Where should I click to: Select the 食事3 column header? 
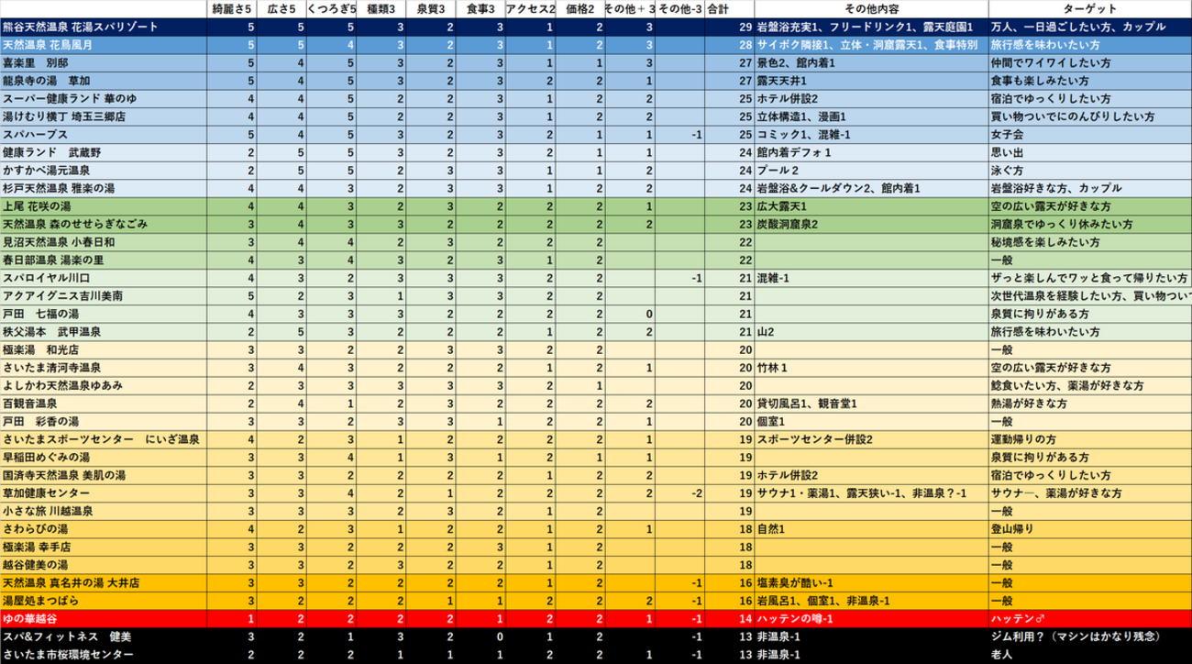tap(481, 9)
